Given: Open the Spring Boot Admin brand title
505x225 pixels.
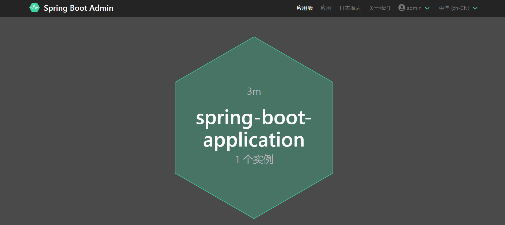Looking at the screenshot, I should [79, 8].
